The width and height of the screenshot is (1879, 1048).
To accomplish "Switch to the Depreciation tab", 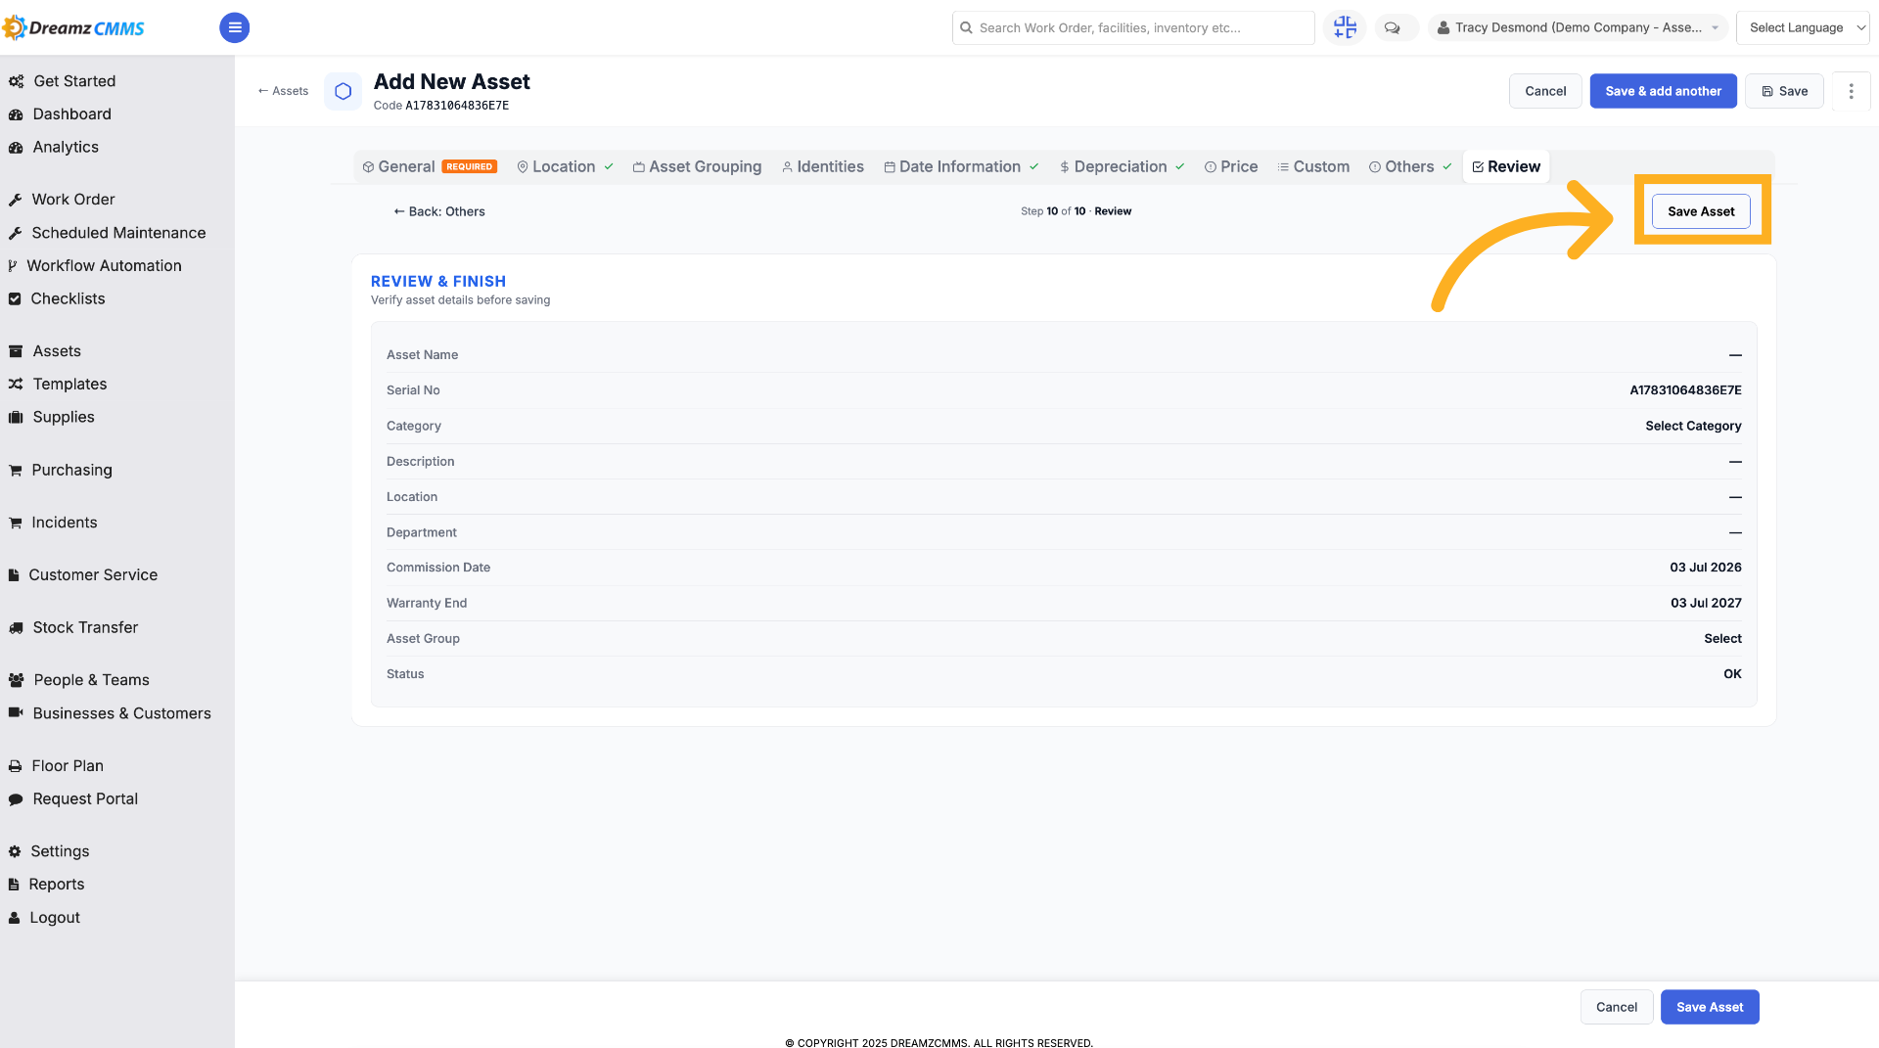I will point(1122,167).
